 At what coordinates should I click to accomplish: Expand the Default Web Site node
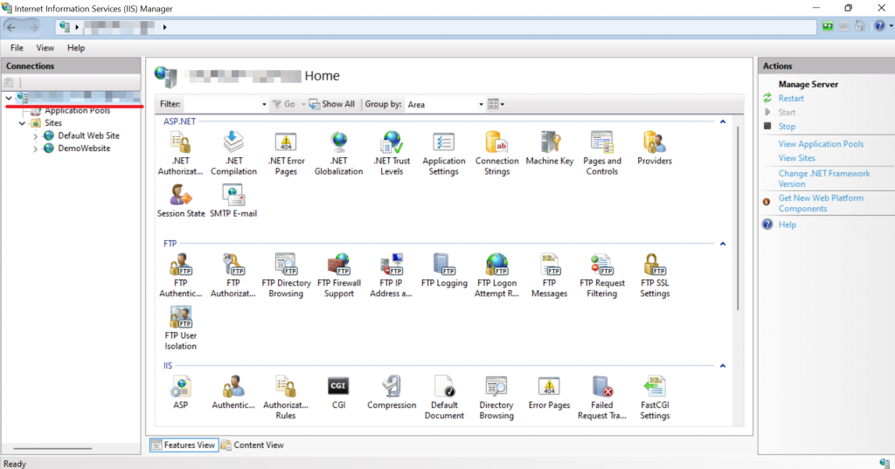(x=35, y=136)
